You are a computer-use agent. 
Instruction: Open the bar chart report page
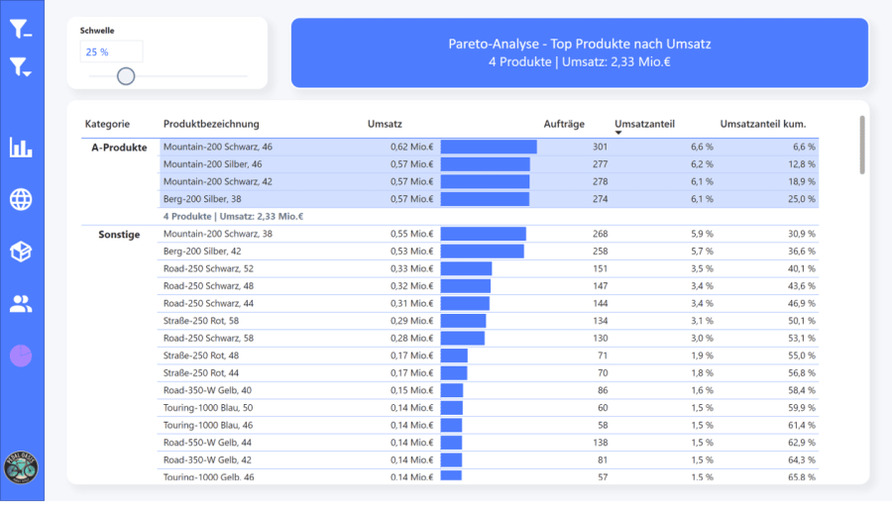click(x=21, y=148)
